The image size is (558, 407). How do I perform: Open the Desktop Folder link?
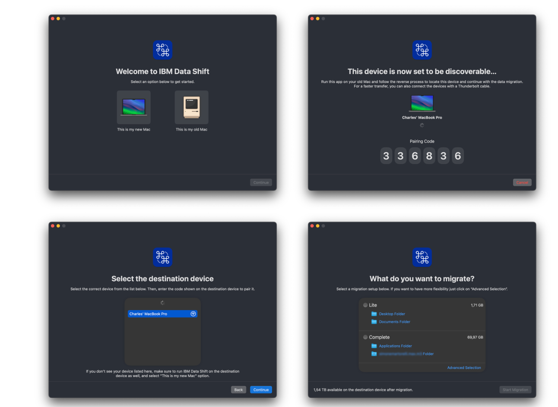click(x=392, y=314)
